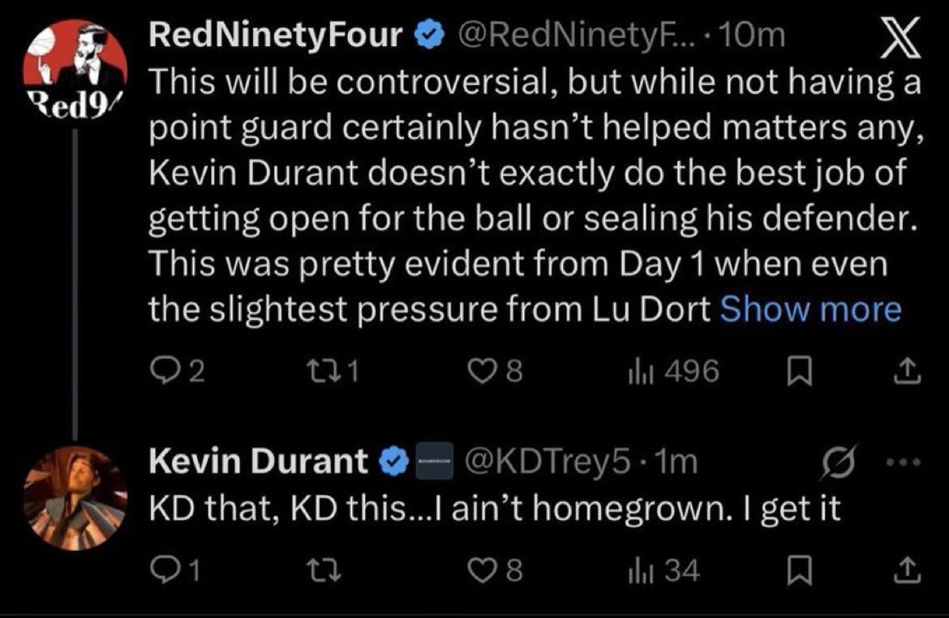Screen dimensions: 949x618
Task: Toggle repost on Kevin Durant's reply
Action: [x=324, y=570]
